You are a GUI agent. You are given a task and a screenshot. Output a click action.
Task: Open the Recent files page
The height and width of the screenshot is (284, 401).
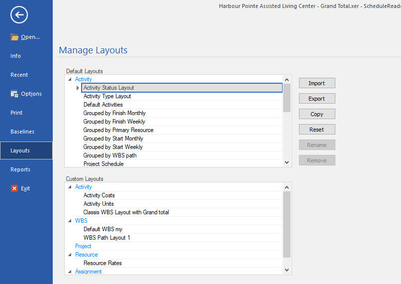click(19, 75)
